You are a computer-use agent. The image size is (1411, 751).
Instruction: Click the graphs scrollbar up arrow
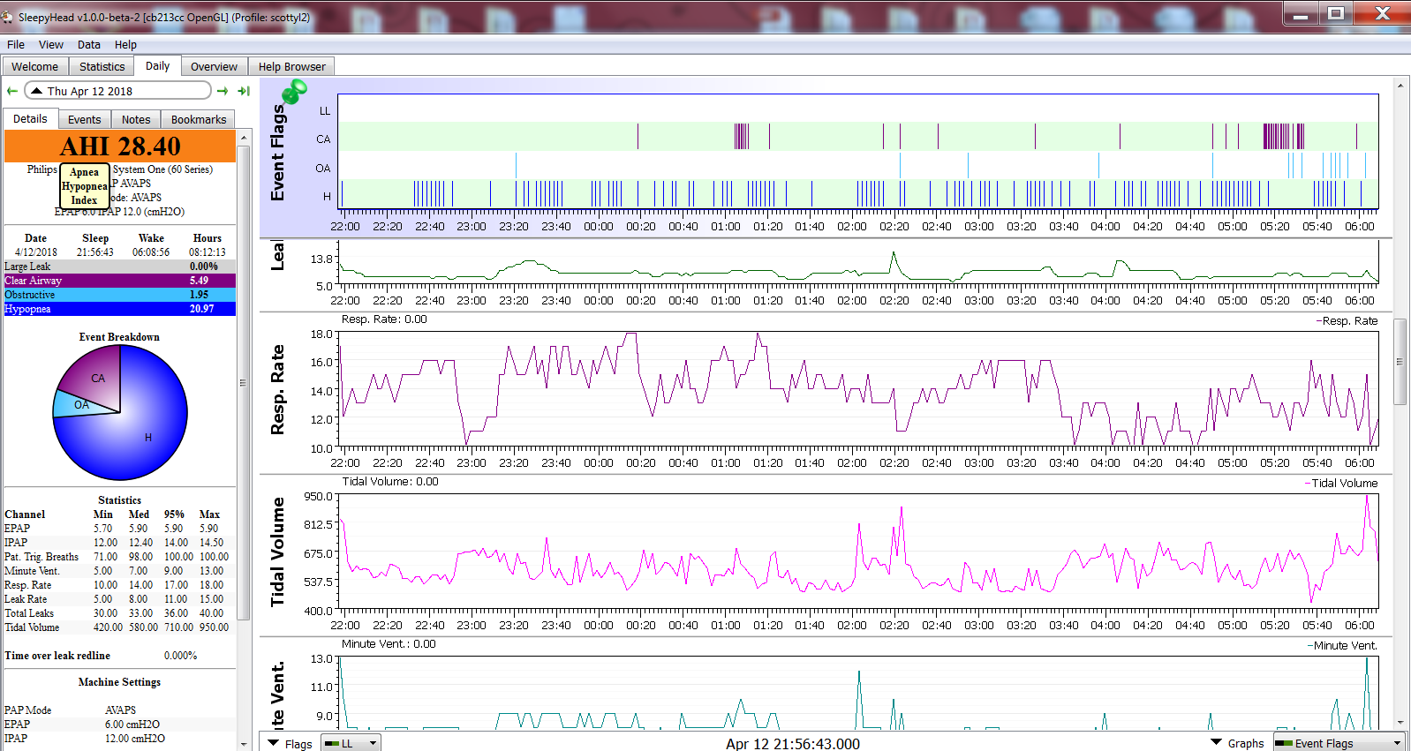pyautogui.click(x=1400, y=86)
